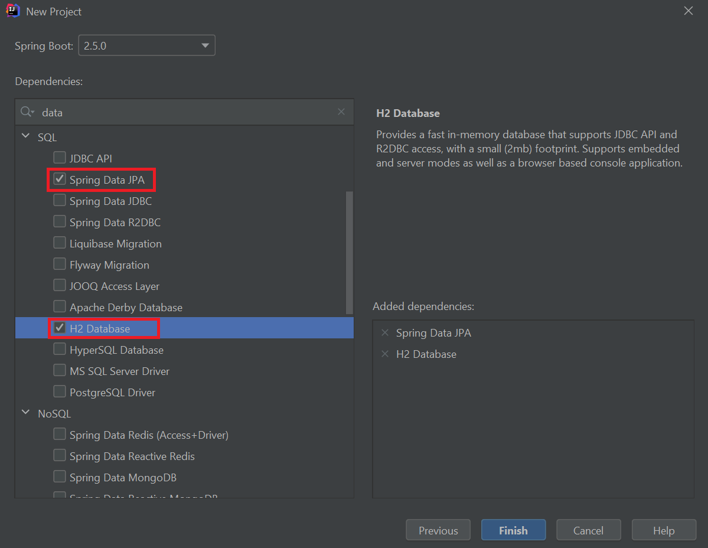This screenshot has height=548, width=708.
Task: Enable the PostgreSQL Driver checkbox
Action: coord(60,392)
